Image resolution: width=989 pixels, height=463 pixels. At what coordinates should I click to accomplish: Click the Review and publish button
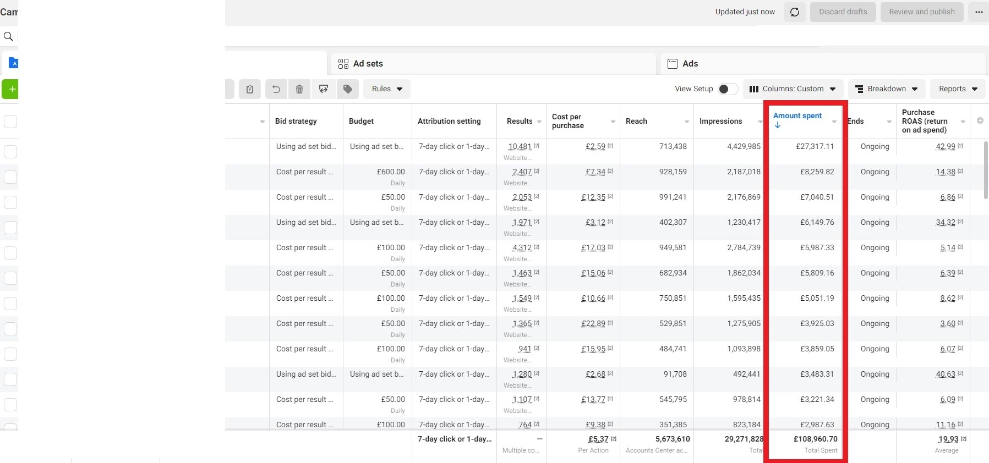coord(921,12)
